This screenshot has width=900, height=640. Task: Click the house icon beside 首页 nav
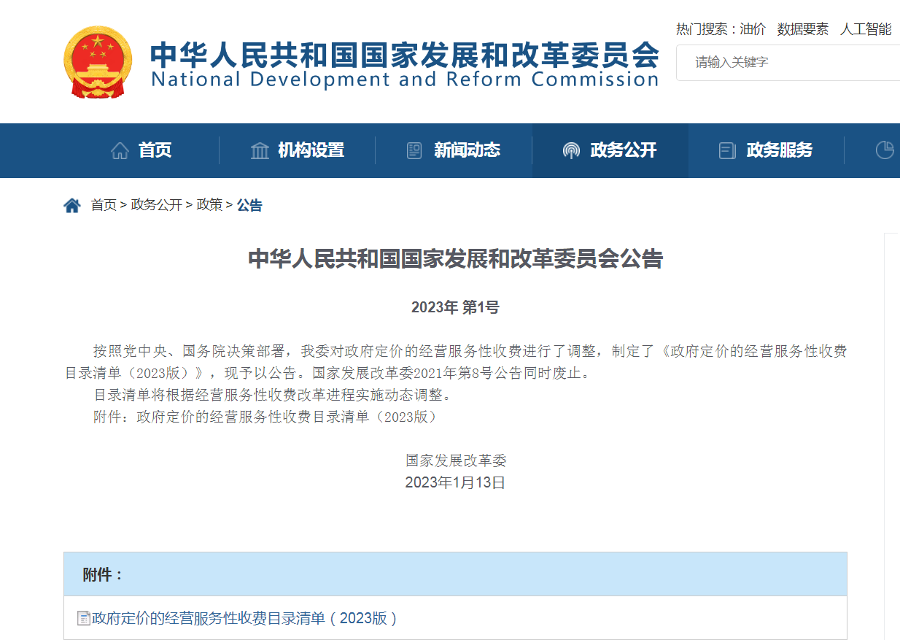tap(120, 151)
